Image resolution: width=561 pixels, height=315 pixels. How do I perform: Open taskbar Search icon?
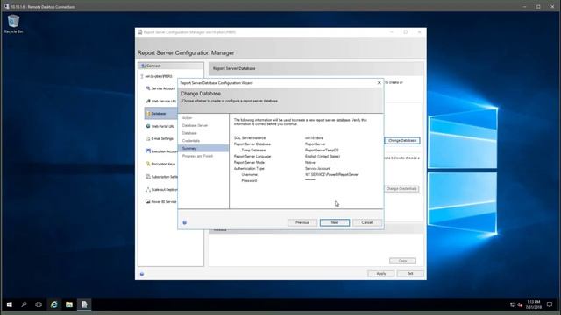24,304
